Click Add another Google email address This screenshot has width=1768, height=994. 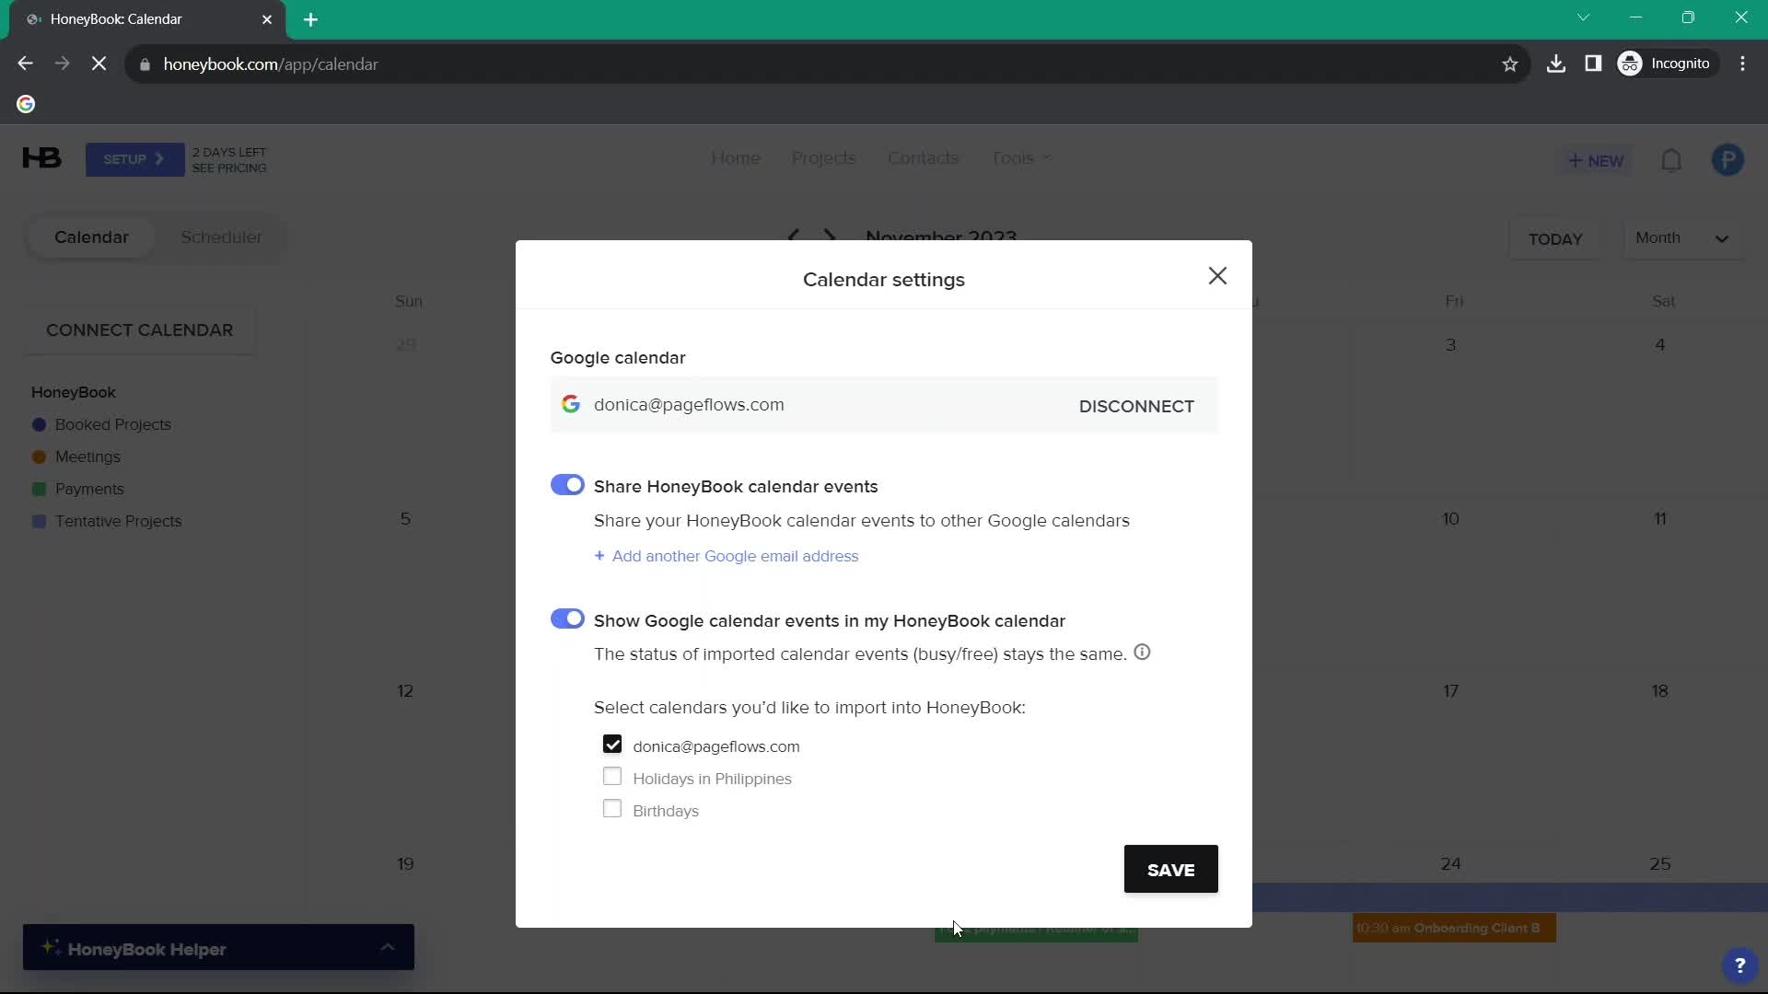coord(727,555)
